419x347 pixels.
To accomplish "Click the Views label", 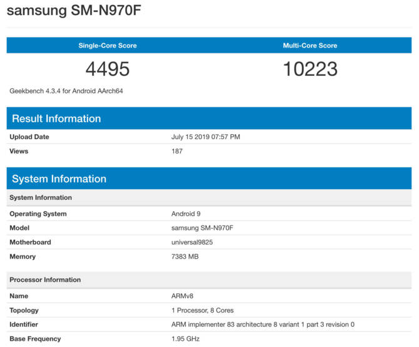I will coord(19,151).
